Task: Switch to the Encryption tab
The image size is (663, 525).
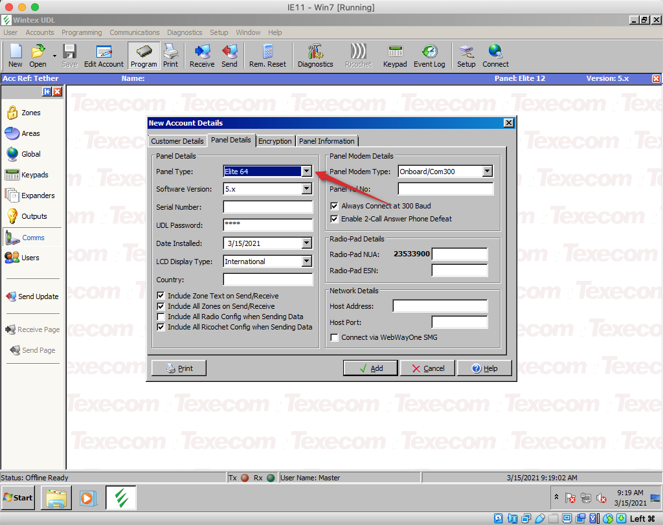Action: 275,140
